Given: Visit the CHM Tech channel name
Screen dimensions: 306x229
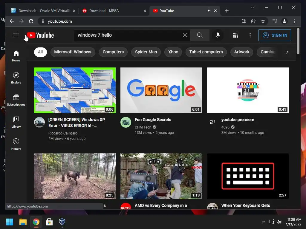Looking at the screenshot, I should tap(143, 127).
